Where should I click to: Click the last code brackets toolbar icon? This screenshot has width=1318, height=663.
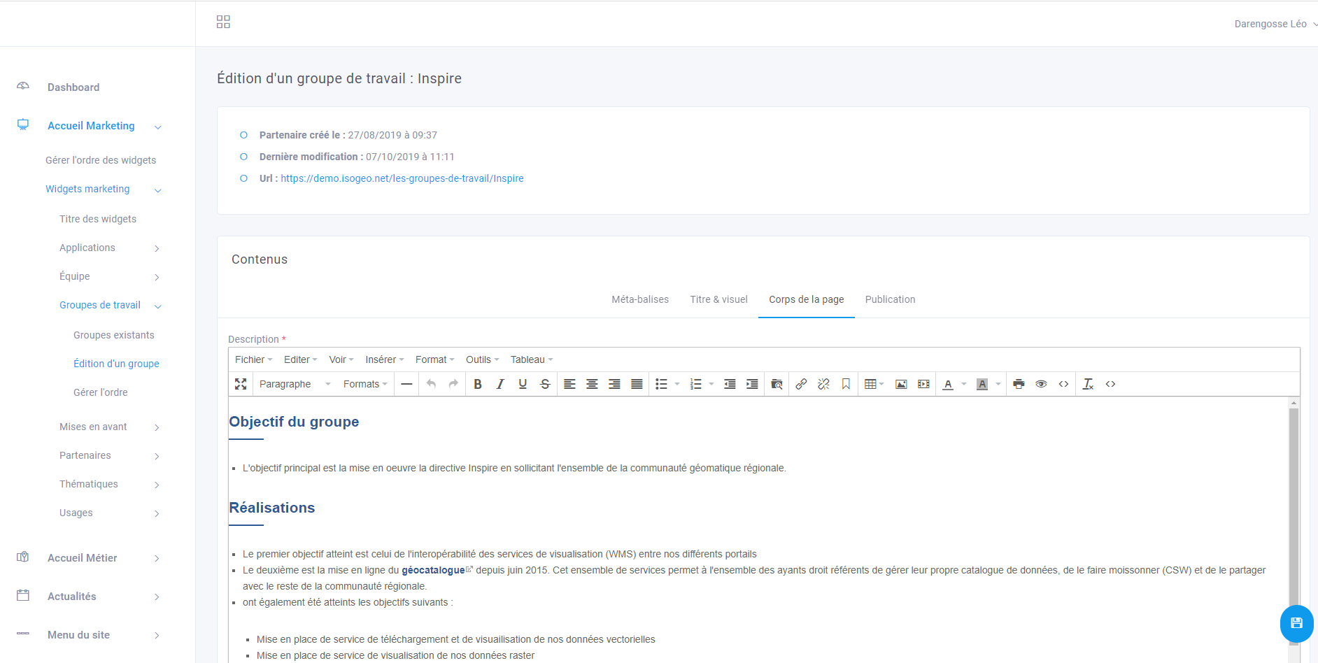point(1110,384)
